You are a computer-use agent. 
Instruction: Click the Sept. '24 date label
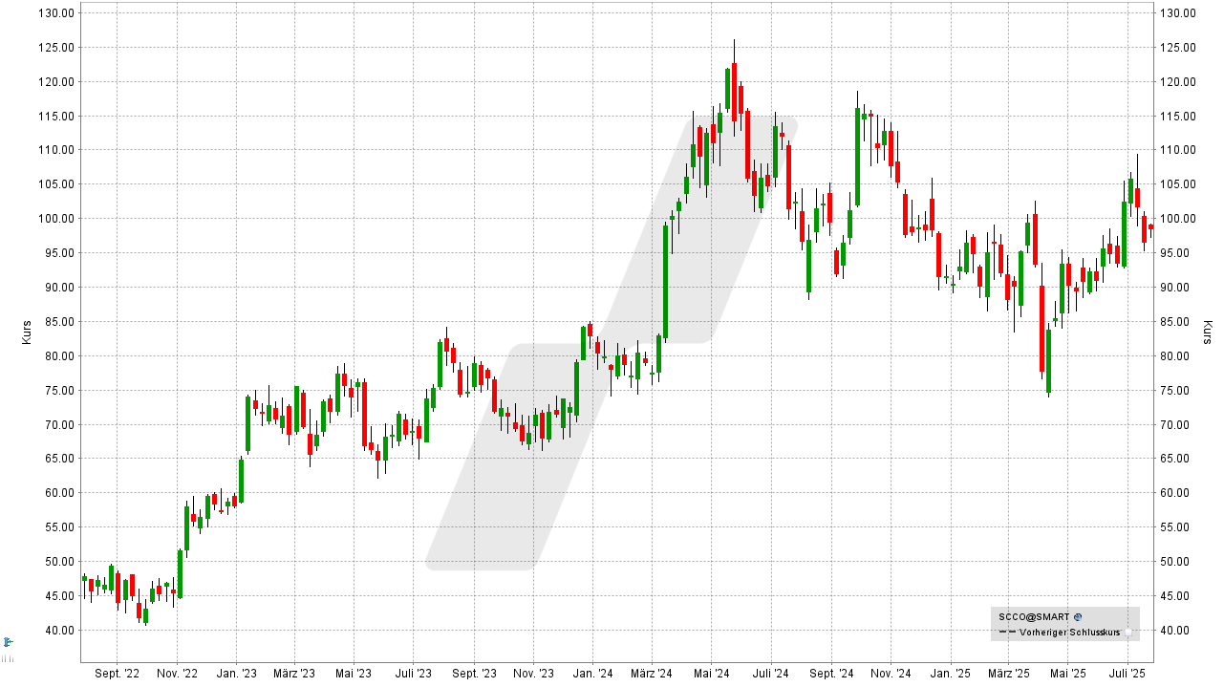coord(829,675)
